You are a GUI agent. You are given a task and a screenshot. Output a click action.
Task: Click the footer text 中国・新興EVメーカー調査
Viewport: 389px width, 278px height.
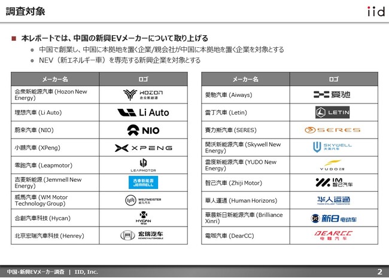click(32, 271)
